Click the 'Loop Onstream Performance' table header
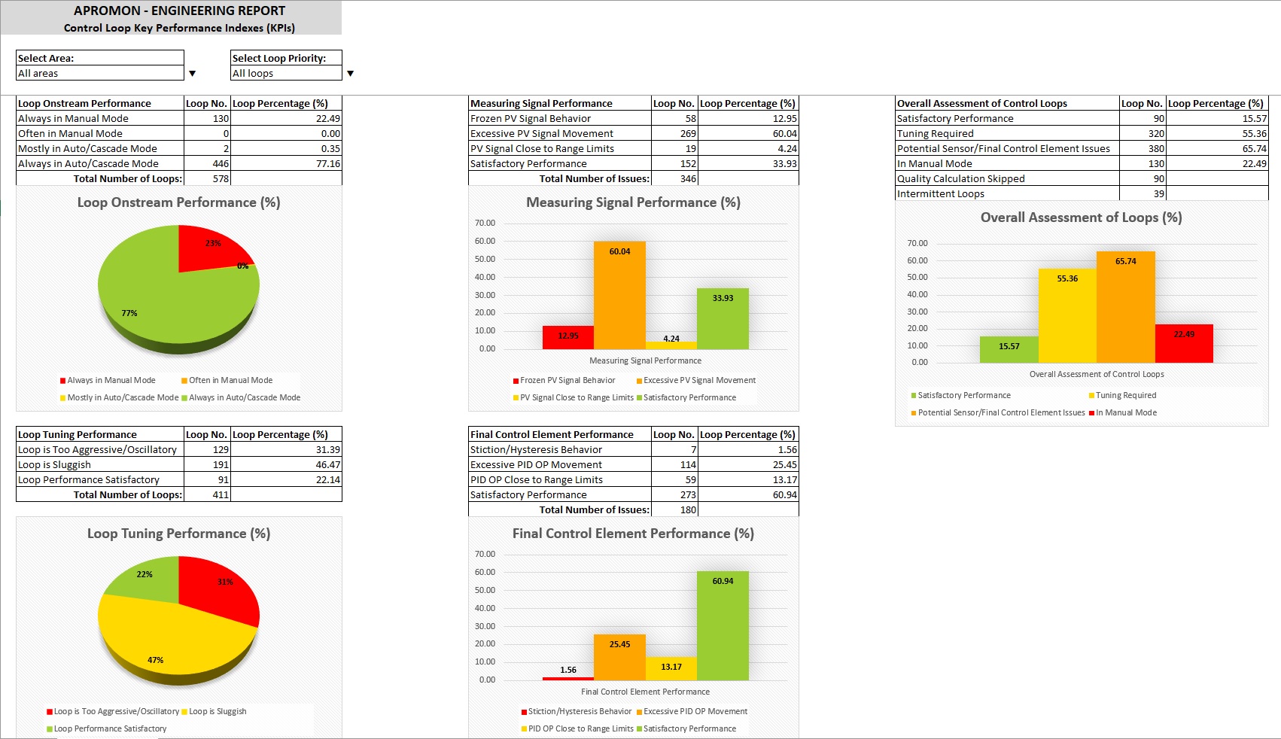This screenshot has width=1281, height=739. point(100,103)
